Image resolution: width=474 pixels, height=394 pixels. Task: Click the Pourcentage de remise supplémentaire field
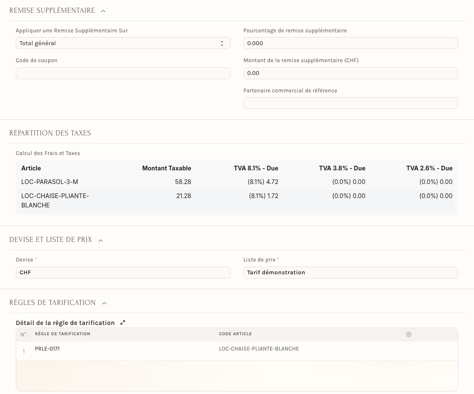click(351, 43)
